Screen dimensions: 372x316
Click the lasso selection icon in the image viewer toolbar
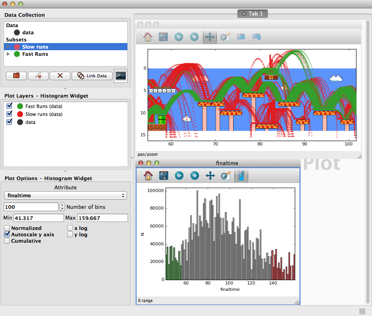click(x=257, y=37)
